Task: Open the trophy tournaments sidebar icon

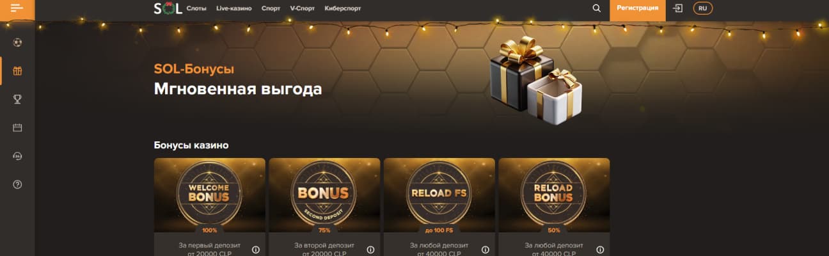Action: 17,99
